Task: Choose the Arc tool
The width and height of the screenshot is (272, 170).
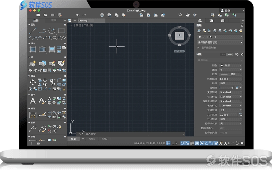Action: 30,37
